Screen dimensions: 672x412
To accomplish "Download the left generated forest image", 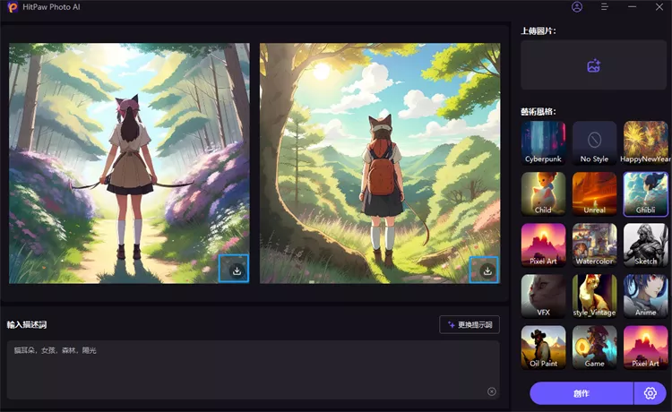I will point(237,270).
